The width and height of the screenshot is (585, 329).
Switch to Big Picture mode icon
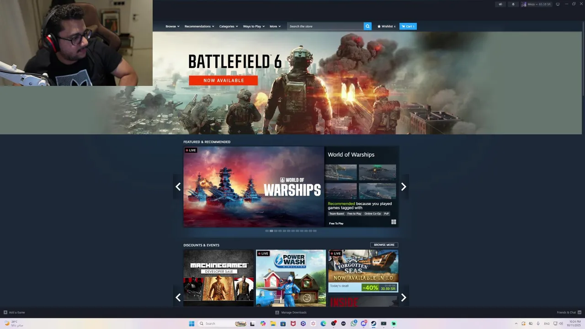[x=558, y=4]
